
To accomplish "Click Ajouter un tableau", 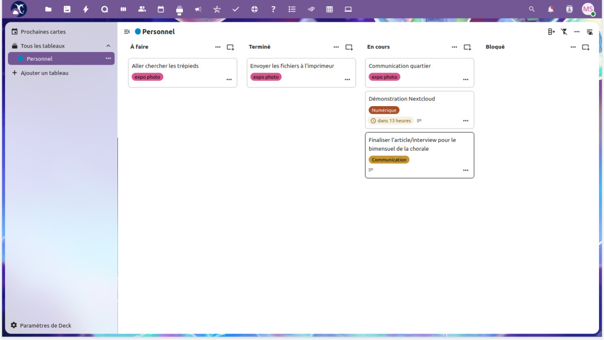I will coord(44,73).
